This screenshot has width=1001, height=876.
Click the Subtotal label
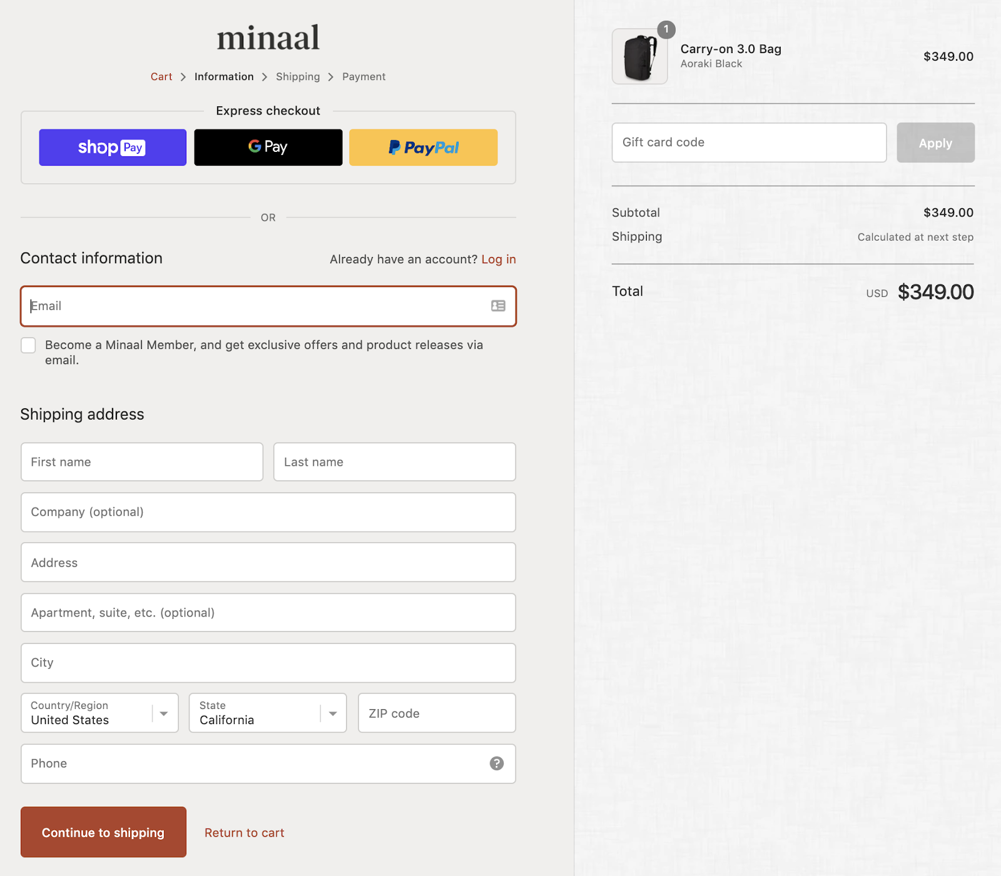(636, 213)
